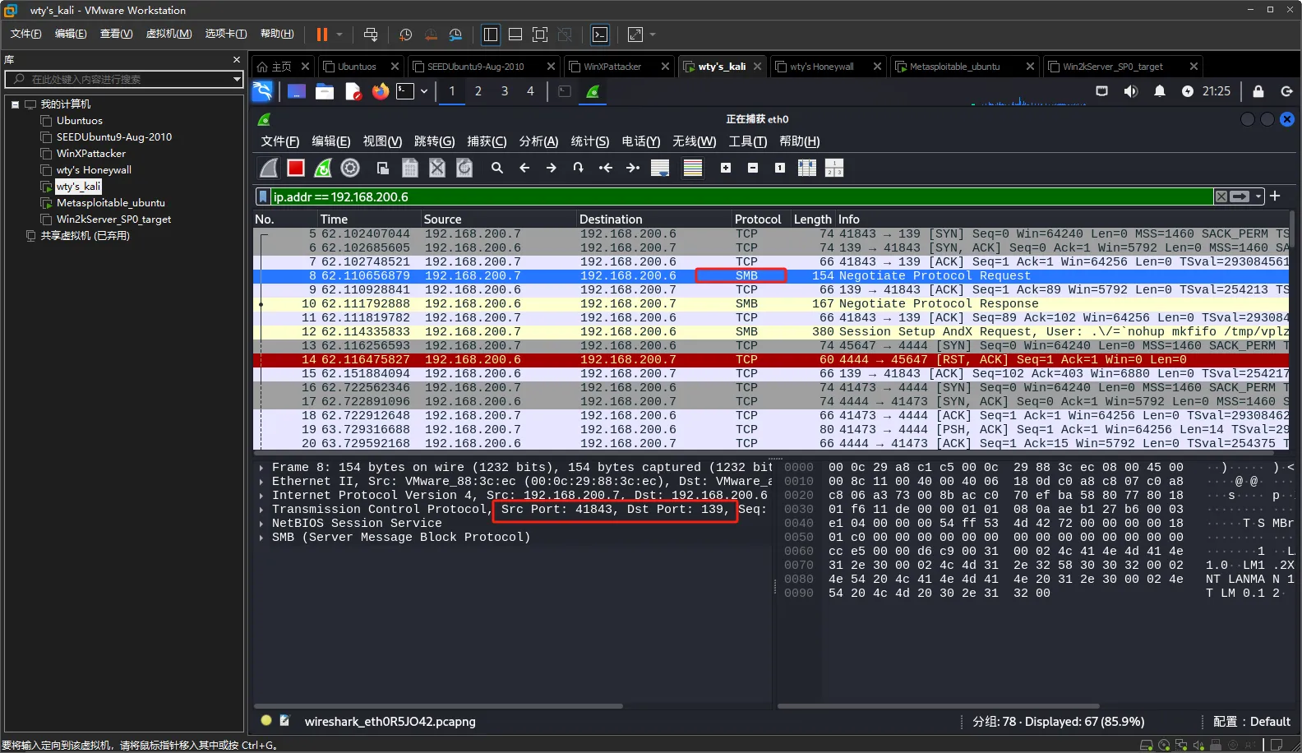
Task: Jump to first packet icon
Action: pos(606,168)
